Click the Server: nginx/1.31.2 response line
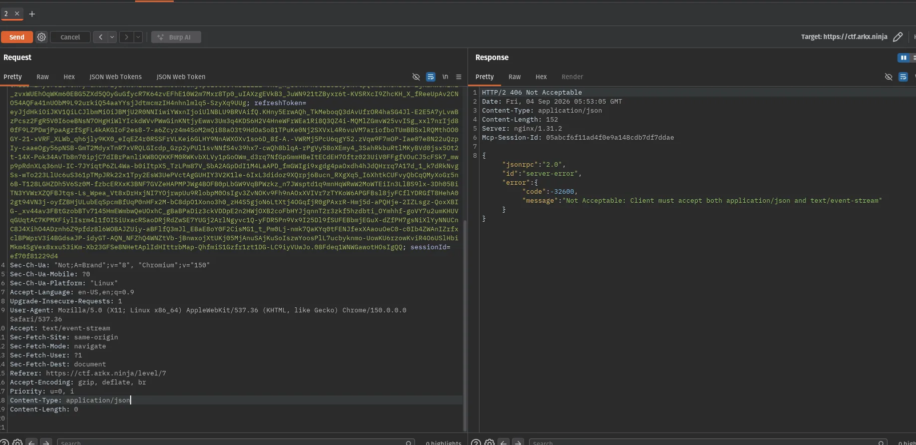916x445 pixels. [x=522, y=129]
